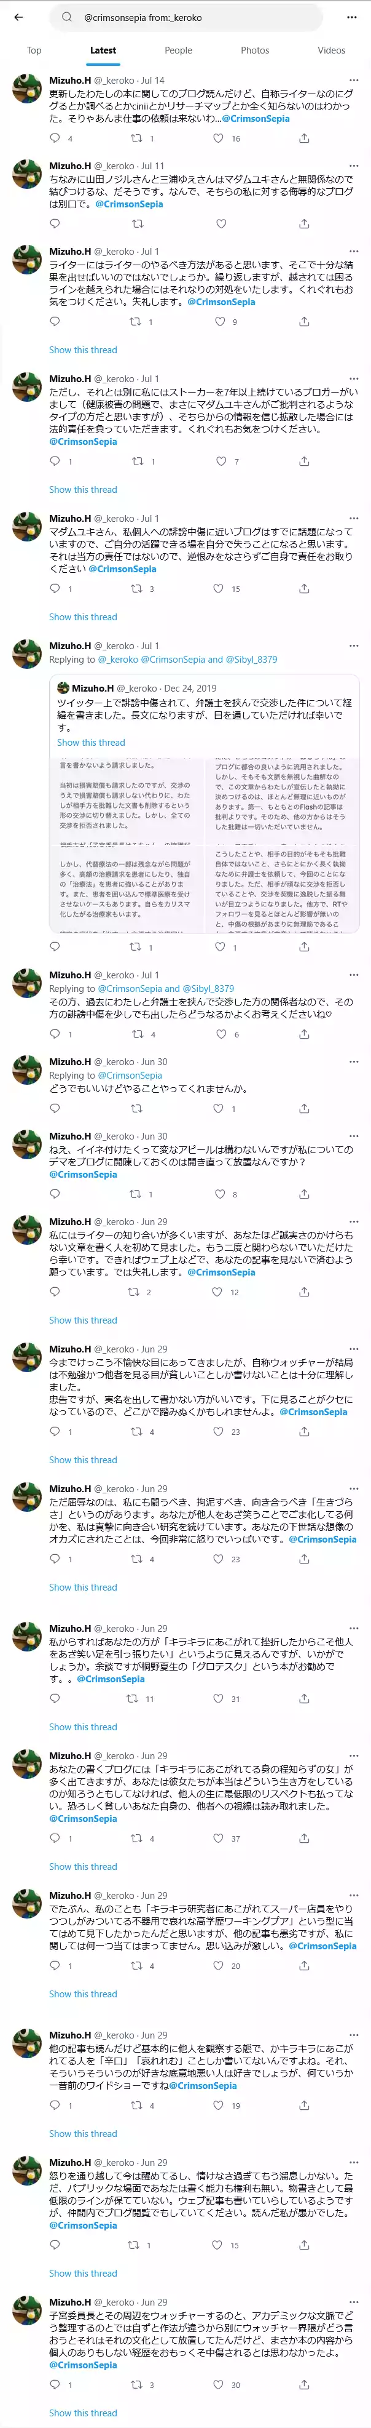Share the Jul 11 tweet
Viewport: 371px width, 2428px height.
(x=304, y=225)
